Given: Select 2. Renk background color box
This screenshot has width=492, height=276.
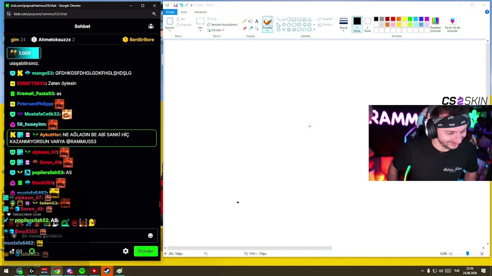Looking at the screenshot, I should tap(367, 25).
